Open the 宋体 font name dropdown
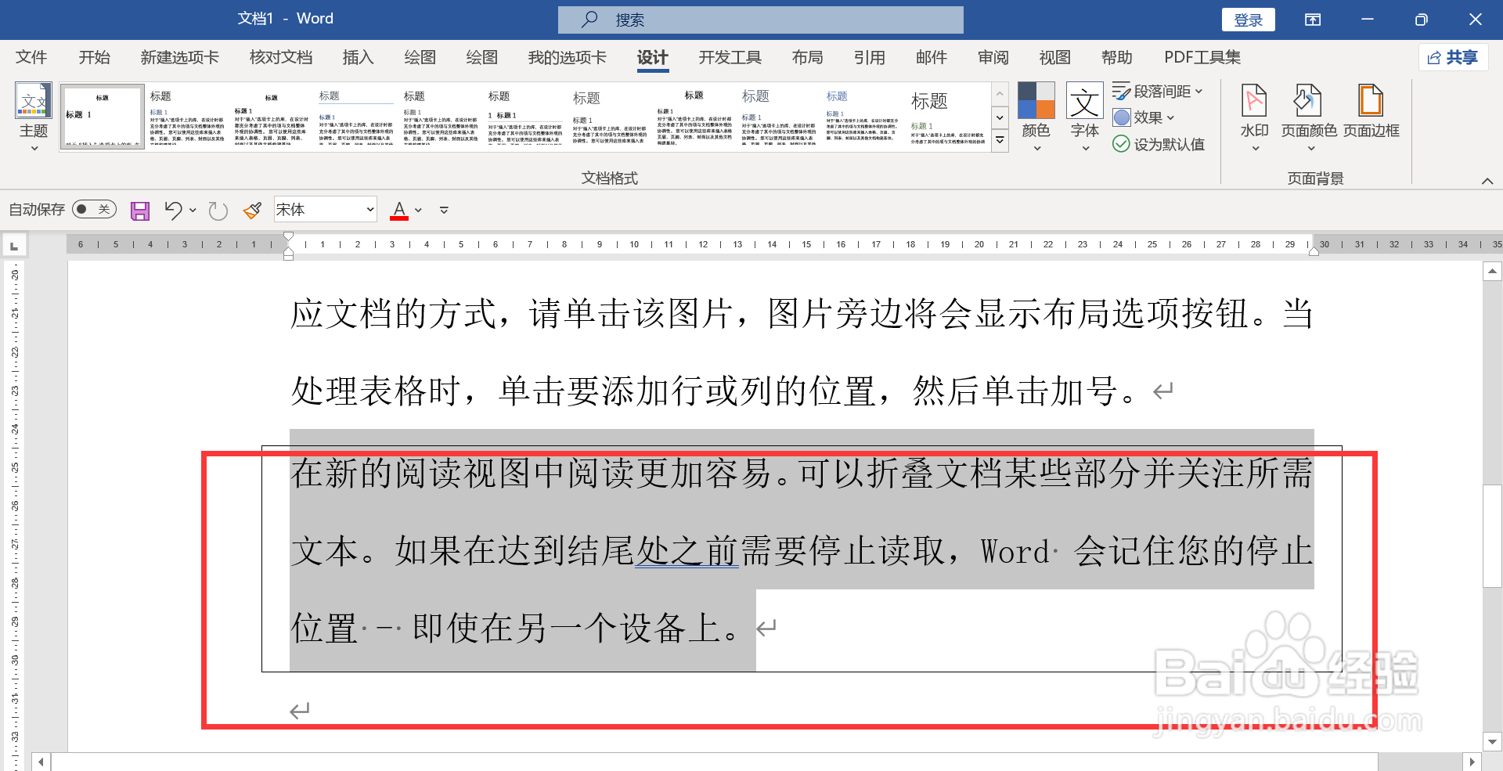1503x771 pixels. (x=370, y=209)
